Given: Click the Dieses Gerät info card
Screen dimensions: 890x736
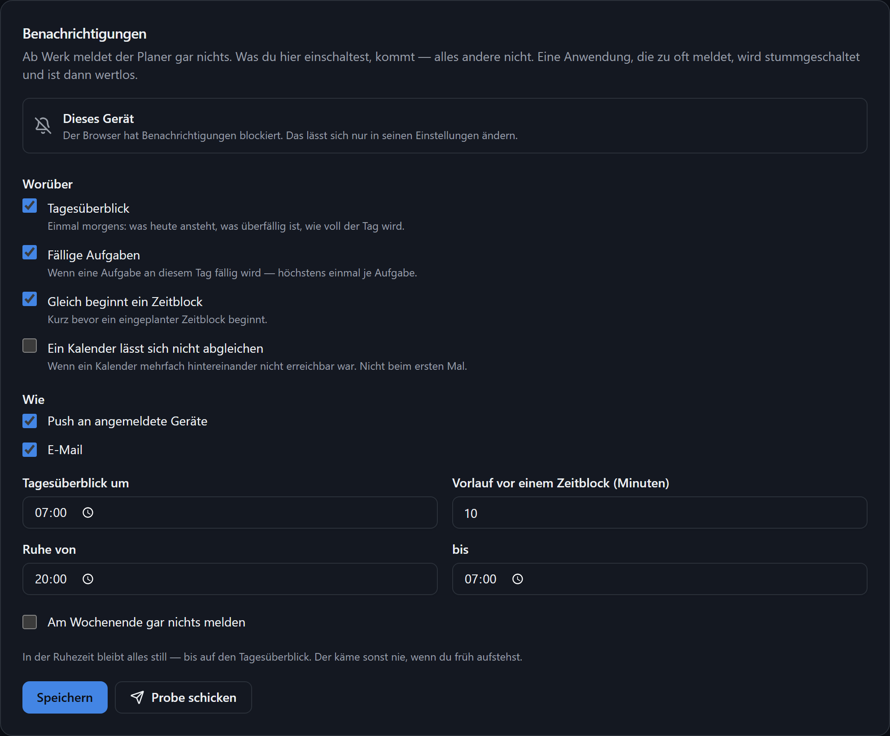Looking at the screenshot, I should (x=445, y=126).
